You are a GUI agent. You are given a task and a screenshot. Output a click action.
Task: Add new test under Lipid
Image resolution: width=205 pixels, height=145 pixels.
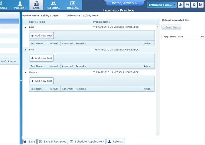point(42,36)
